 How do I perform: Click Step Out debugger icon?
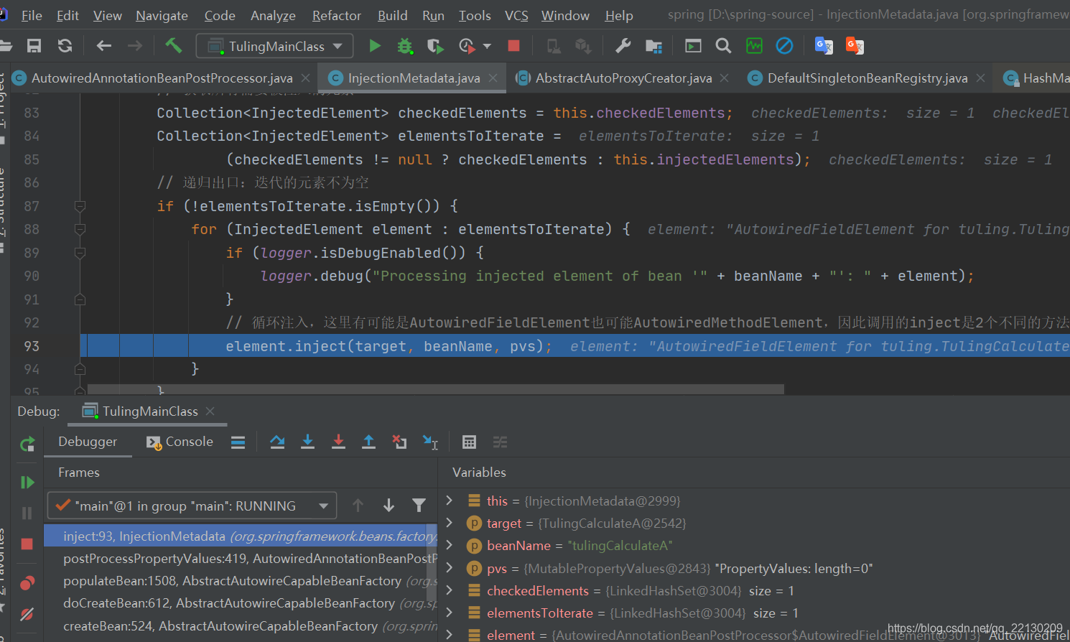(x=368, y=442)
